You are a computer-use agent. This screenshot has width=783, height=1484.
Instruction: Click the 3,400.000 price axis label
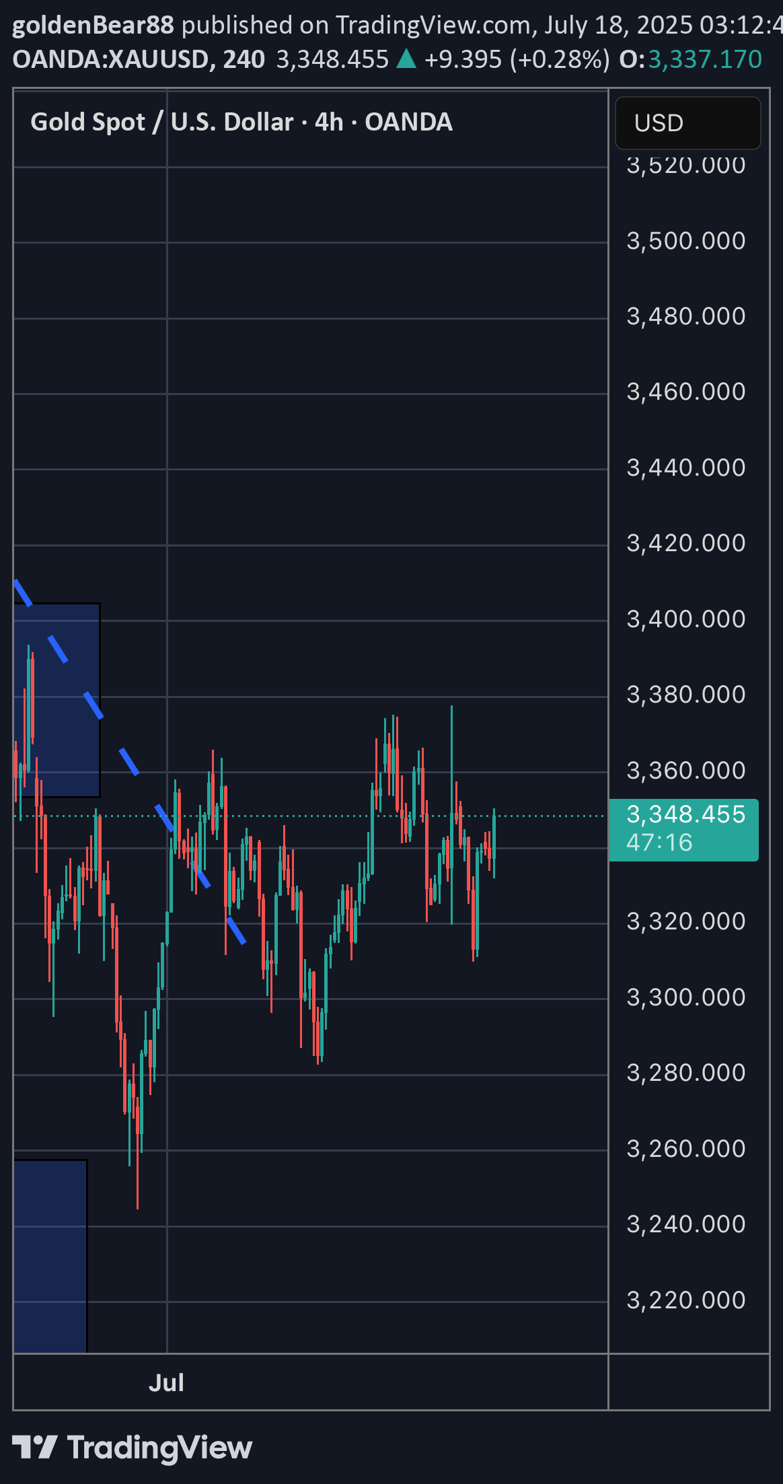(x=686, y=619)
